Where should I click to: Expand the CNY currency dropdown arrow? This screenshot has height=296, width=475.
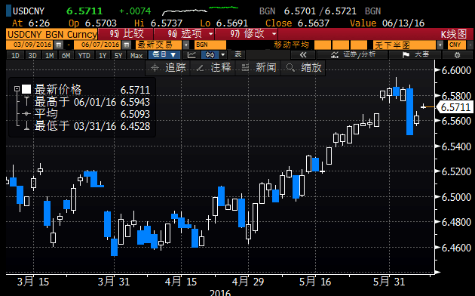pos(470,45)
